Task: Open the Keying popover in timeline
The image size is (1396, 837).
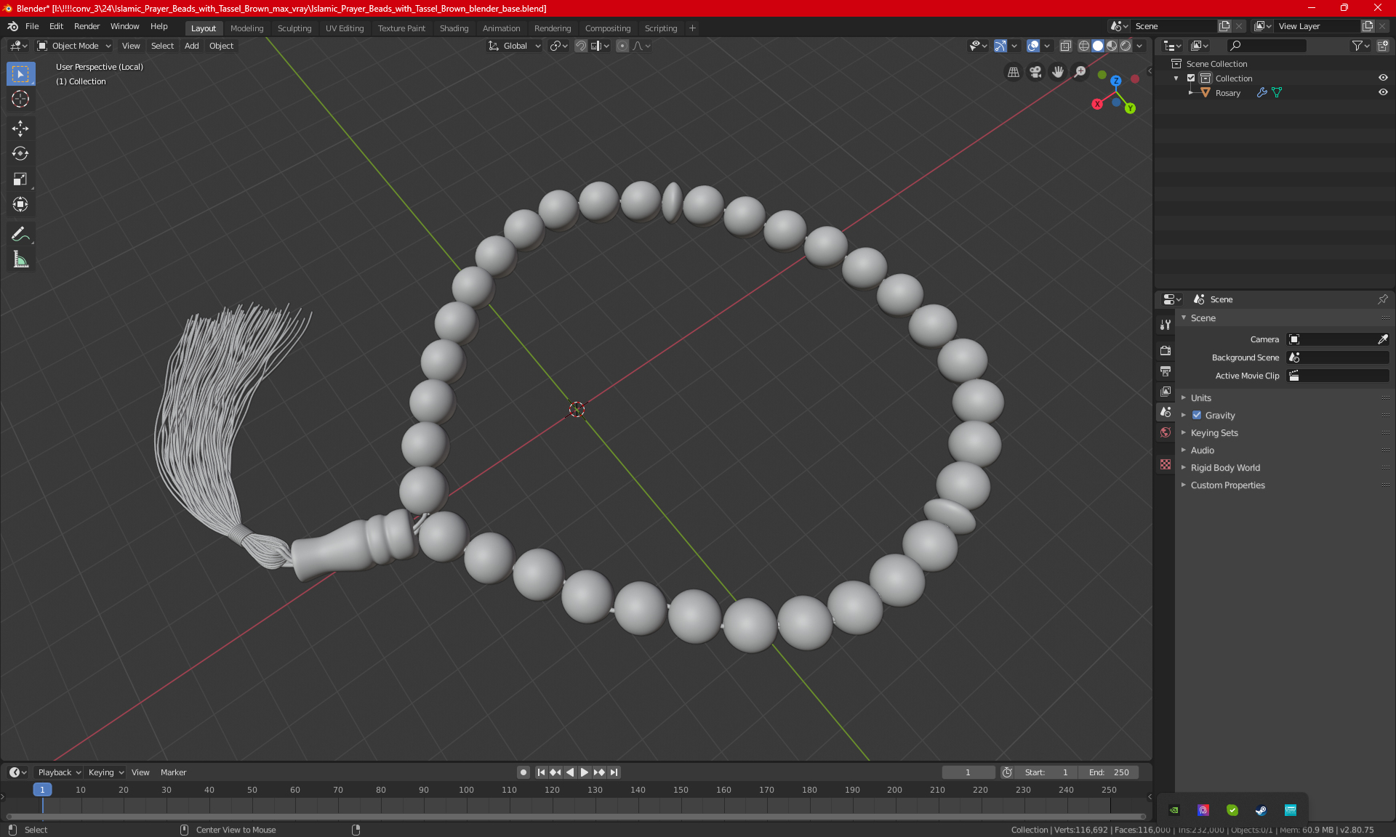Action: tap(105, 772)
